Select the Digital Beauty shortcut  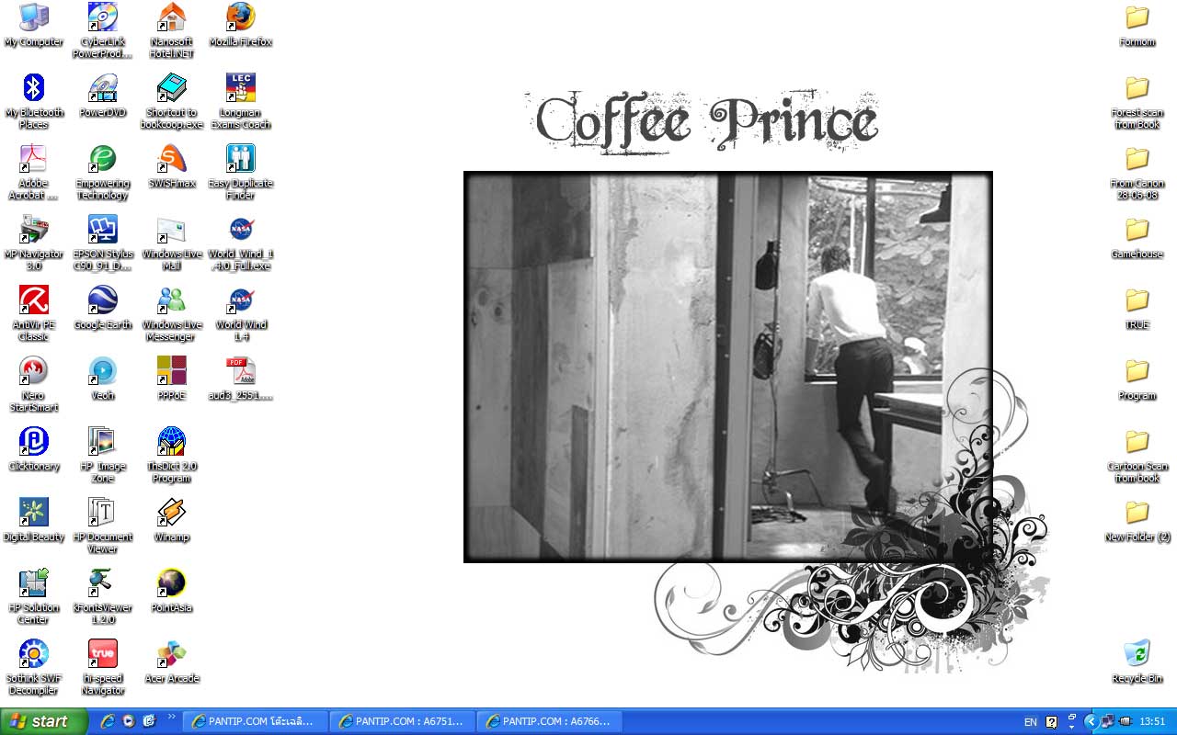point(34,520)
